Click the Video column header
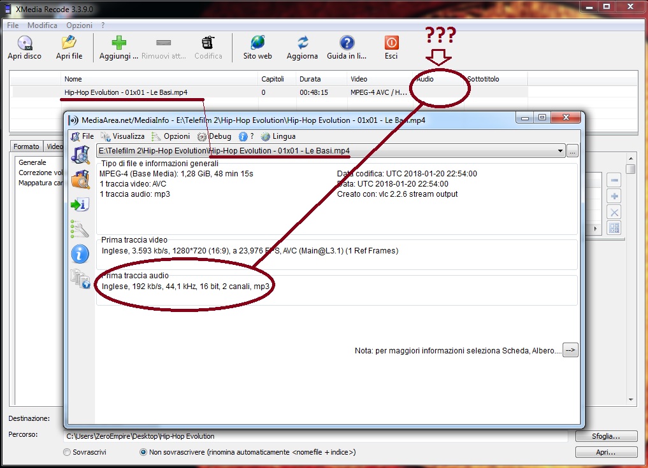This screenshot has width=648, height=468. tap(380, 79)
